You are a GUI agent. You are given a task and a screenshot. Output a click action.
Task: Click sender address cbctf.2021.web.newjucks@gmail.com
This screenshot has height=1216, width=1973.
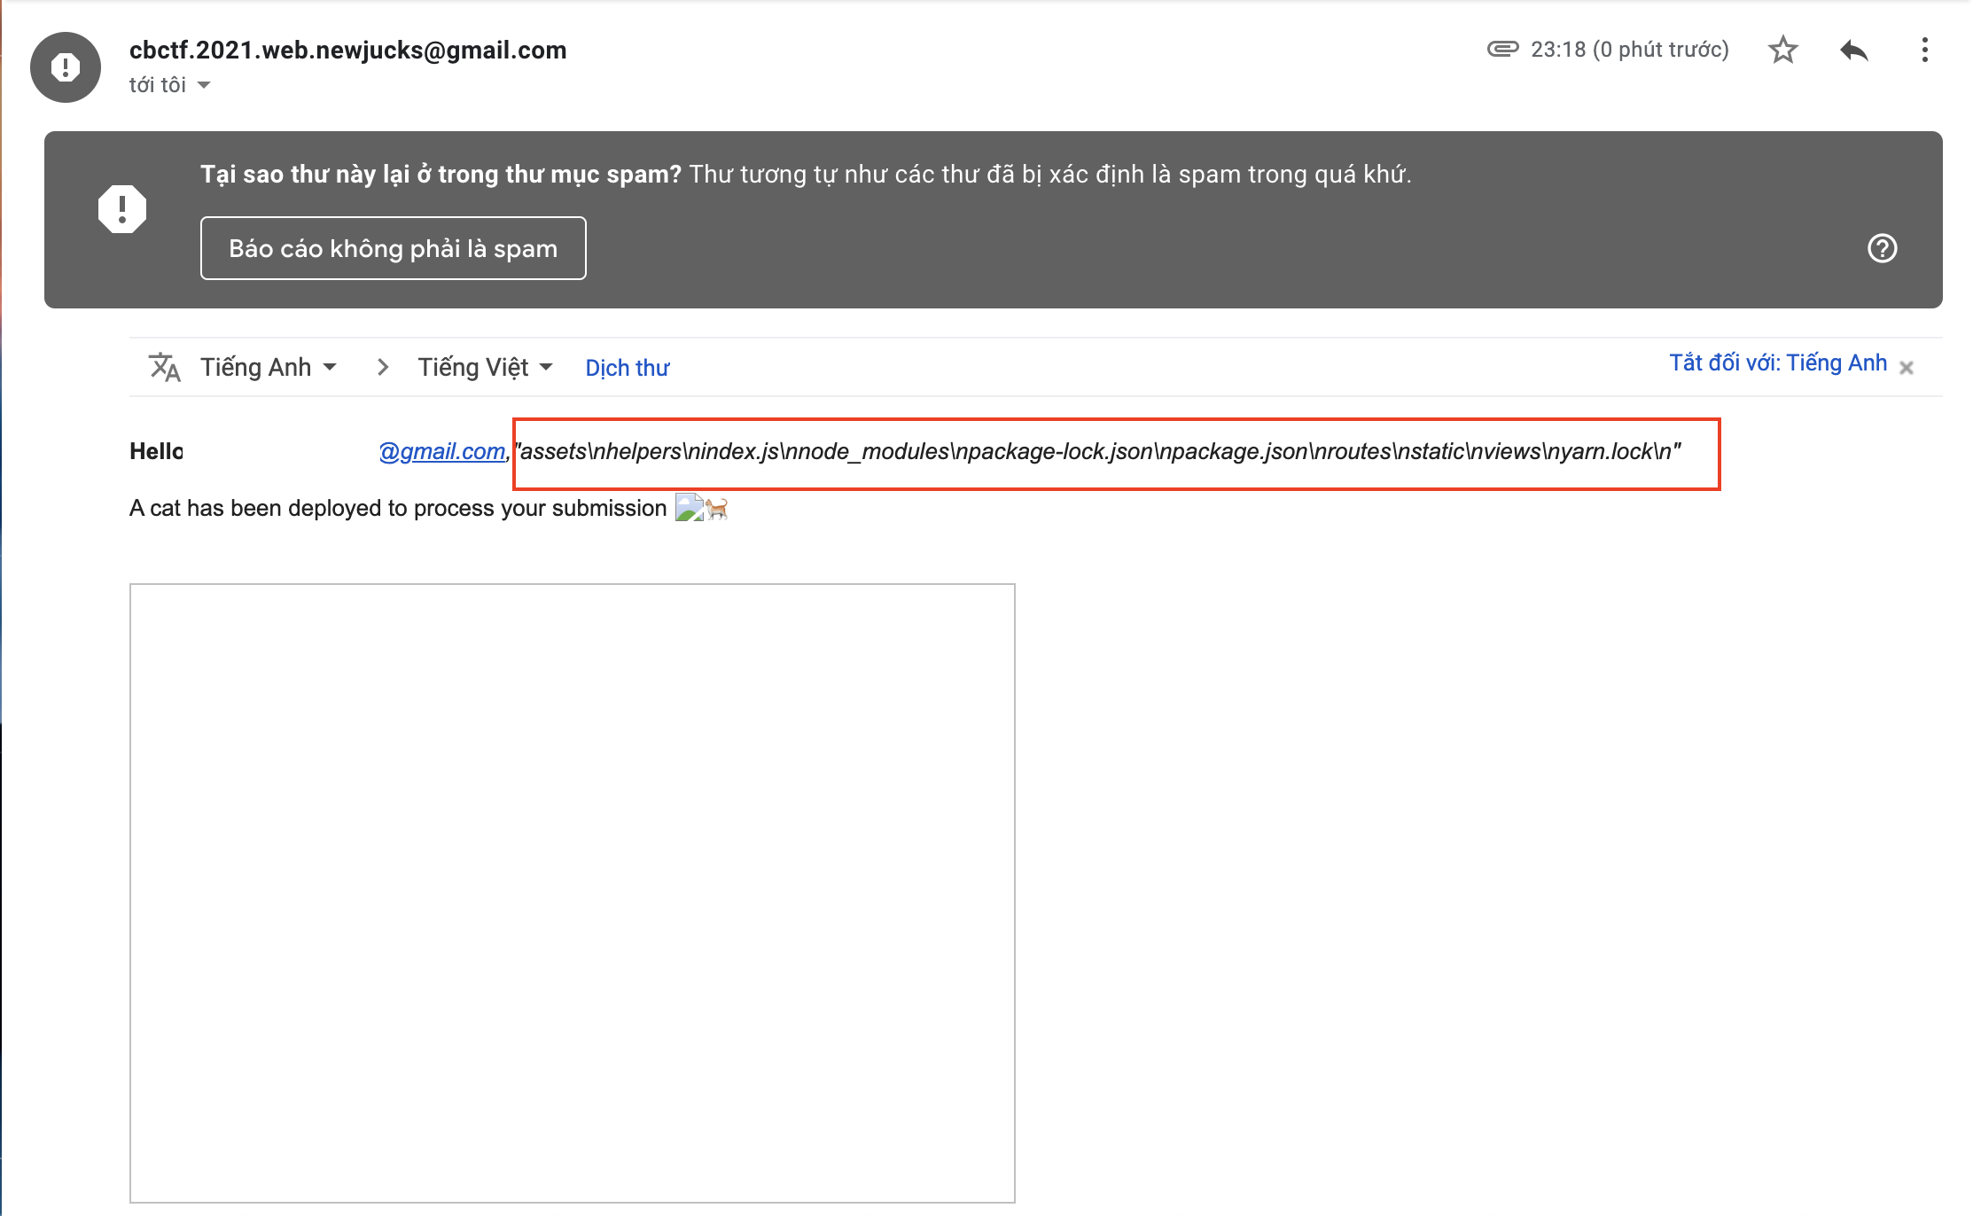347,51
